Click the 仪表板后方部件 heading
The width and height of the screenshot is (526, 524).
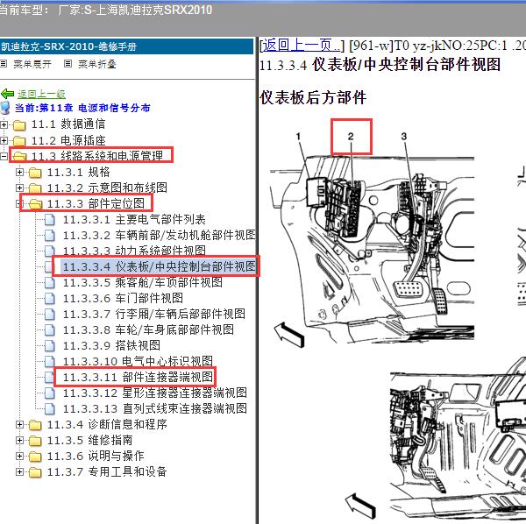(x=313, y=98)
